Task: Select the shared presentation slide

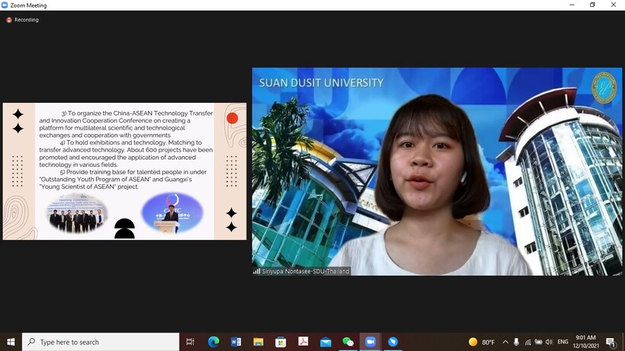Action: (124, 171)
